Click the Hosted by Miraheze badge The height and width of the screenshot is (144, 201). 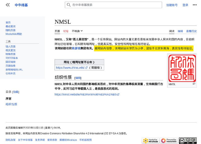151,140
